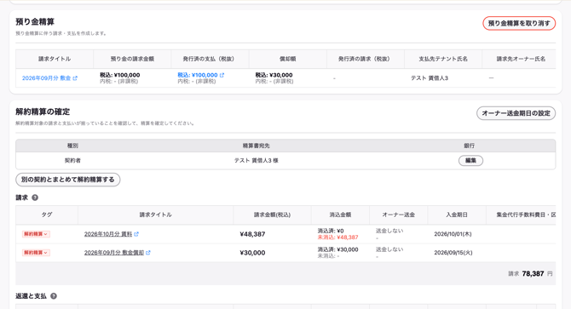Image resolution: width=571 pixels, height=309 pixels.
Task: Click the 請求先オーナー氏名 column header
Action: point(521,59)
